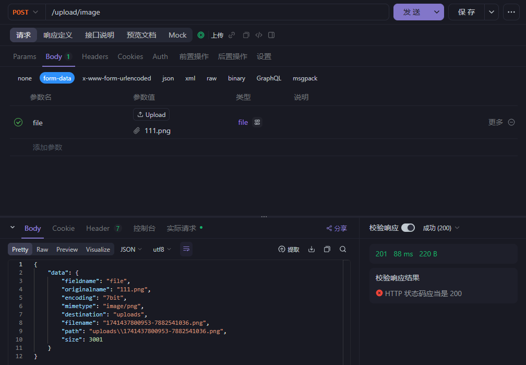Screen dimensions: 526x365
Task: Click the file type settings icon
Action: (257, 122)
